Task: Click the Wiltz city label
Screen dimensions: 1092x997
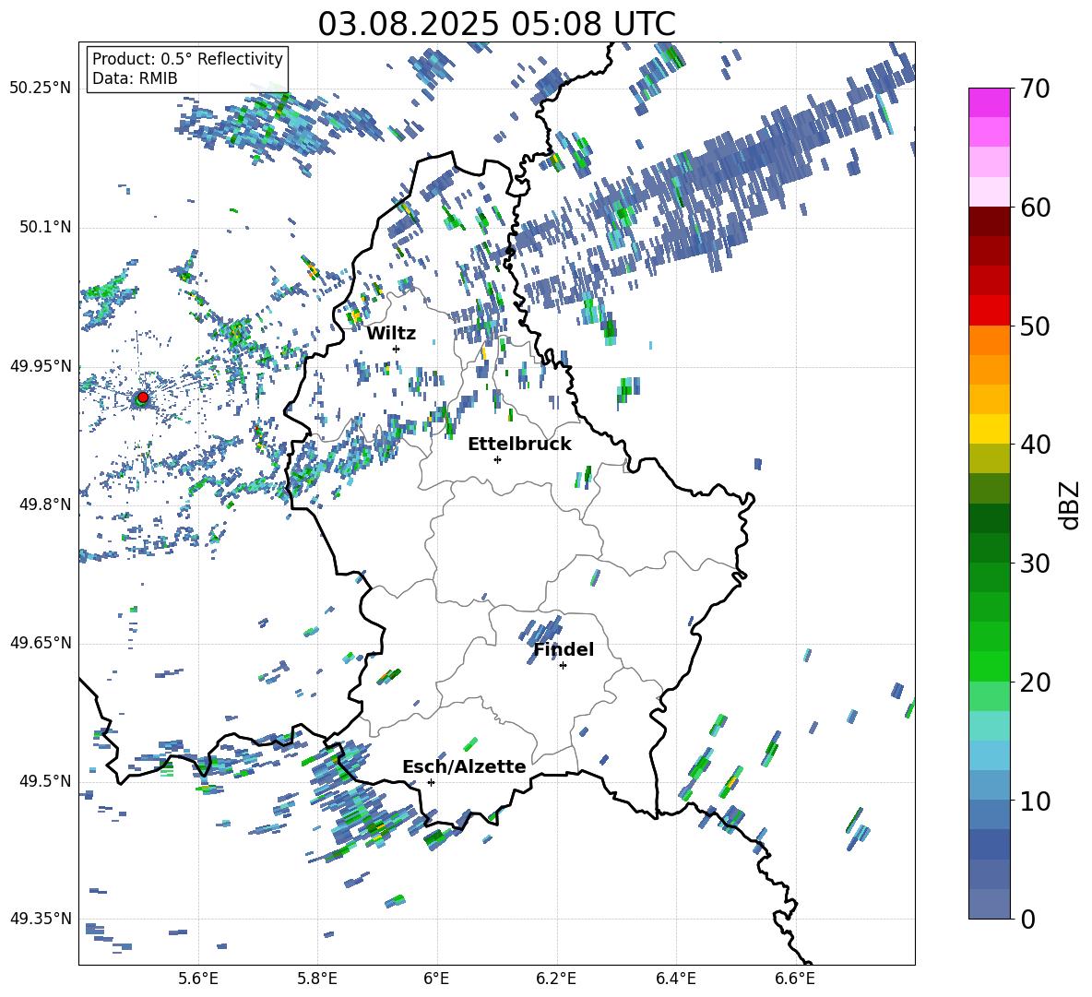Action: click(x=391, y=334)
